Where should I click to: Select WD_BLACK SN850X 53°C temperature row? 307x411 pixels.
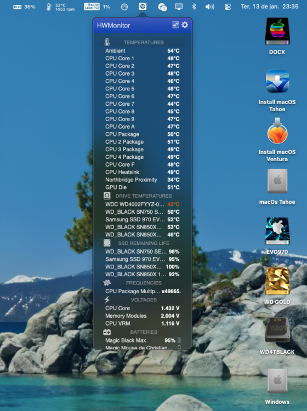coord(143,227)
